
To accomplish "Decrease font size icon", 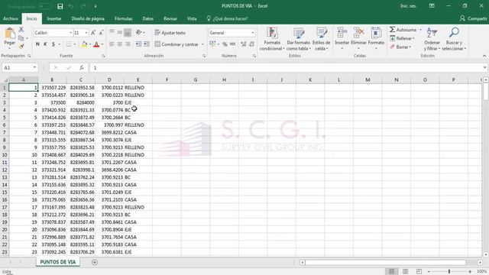I will (x=101, y=33).
